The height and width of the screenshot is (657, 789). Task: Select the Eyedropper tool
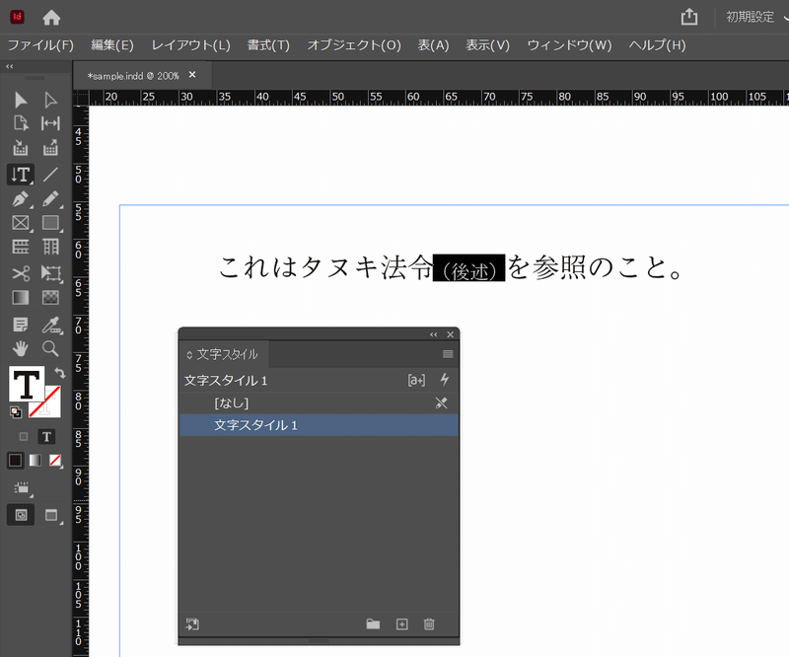tap(51, 325)
